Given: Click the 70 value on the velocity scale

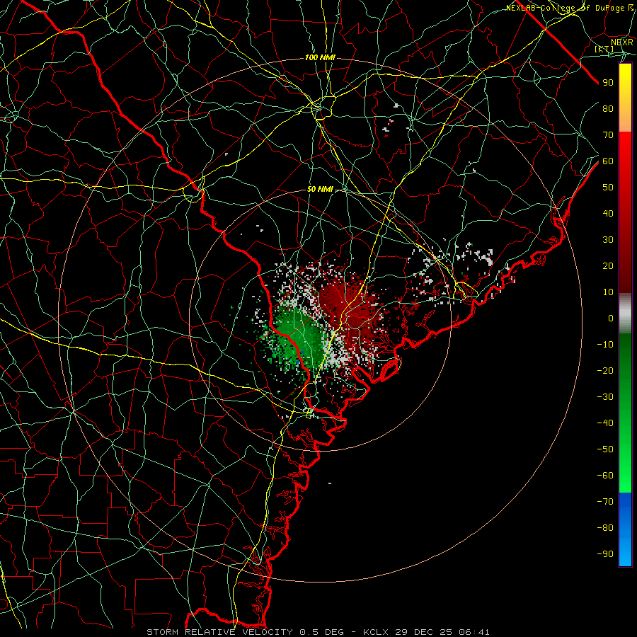Looking at the screenshot, I should (608, 135).
